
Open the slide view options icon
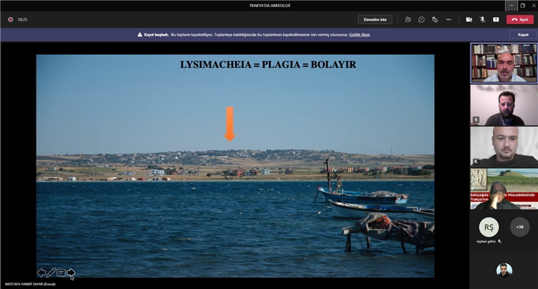coord(61,273)
